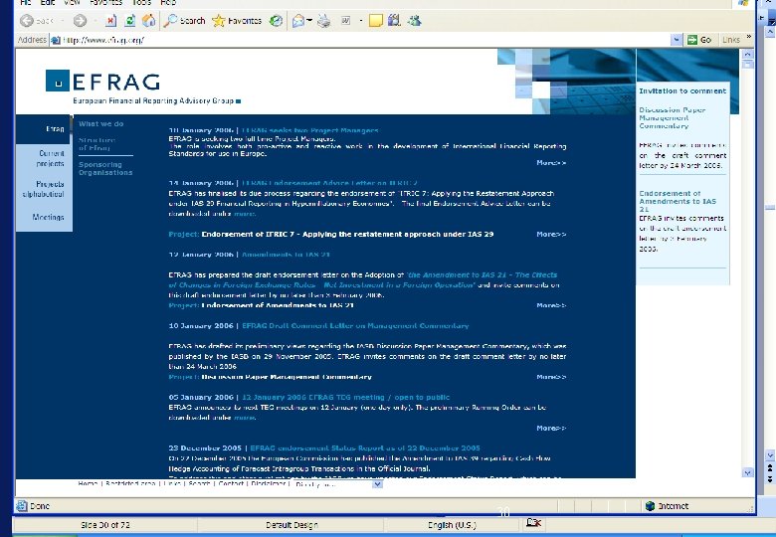Open the Tools menu
776x537 pixels.
[x=141, y=3]
